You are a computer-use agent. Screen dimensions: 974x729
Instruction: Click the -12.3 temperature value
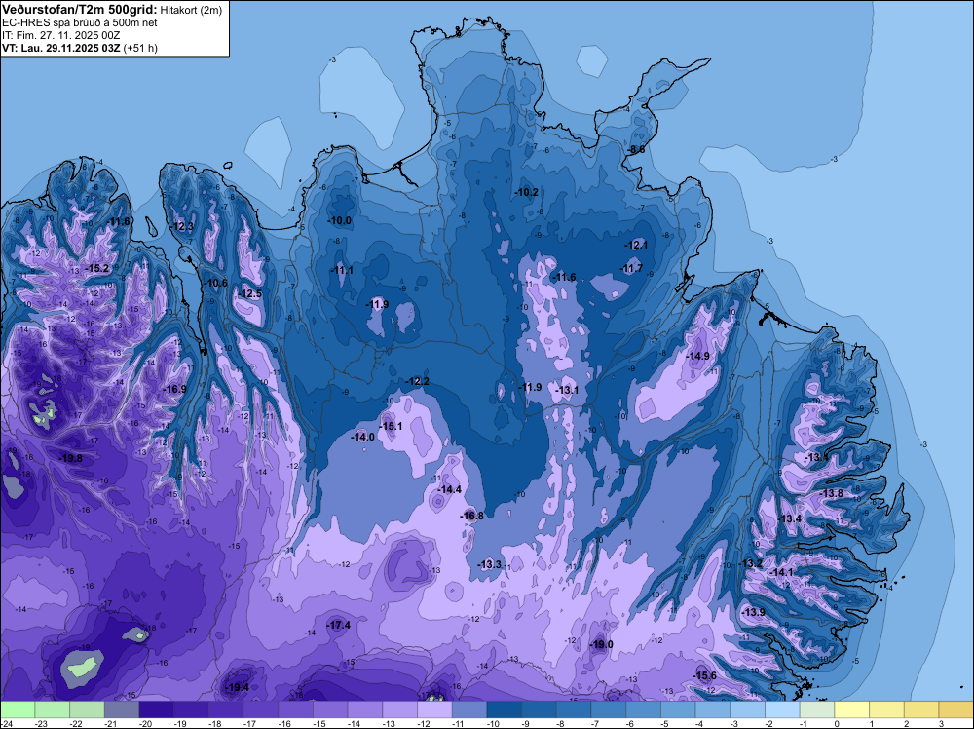coord(182,226)
